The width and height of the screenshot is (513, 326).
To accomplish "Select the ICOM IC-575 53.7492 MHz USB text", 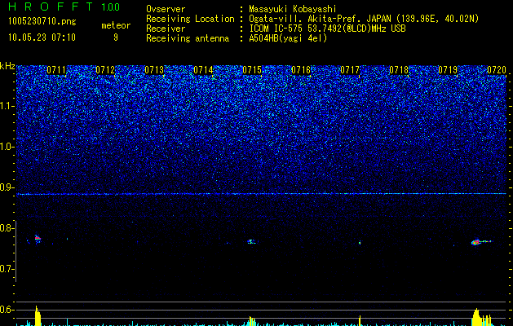I will pyautogui.click(x=327, y=29).
